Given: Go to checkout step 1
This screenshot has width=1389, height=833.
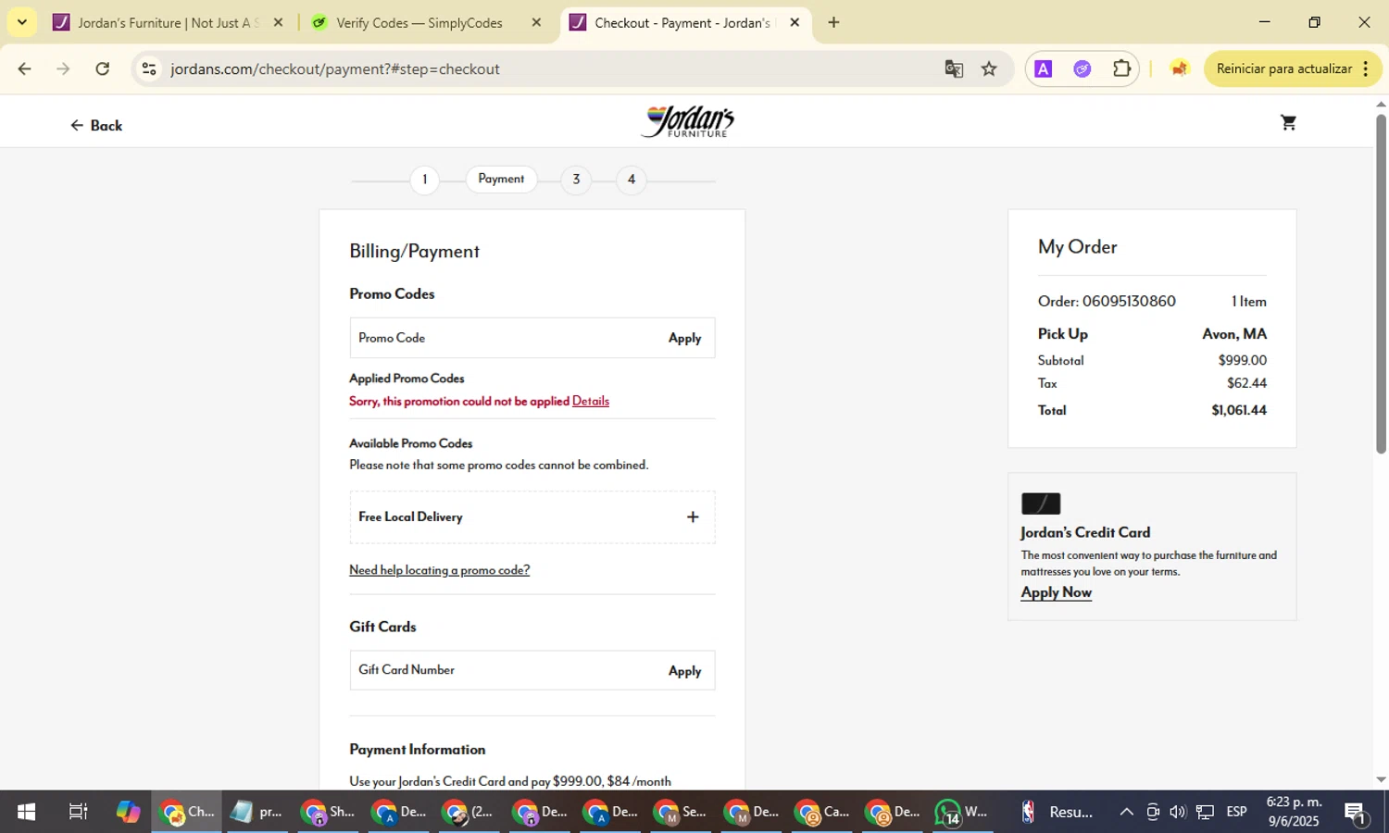Looking at the screenshot, I should pos(425,179).
